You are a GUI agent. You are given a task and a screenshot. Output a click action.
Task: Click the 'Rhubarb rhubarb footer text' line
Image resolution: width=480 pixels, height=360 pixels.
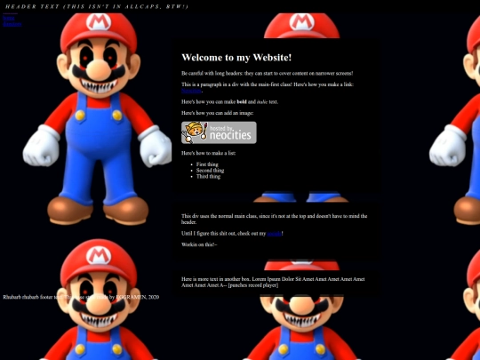[x=81, y=297]
